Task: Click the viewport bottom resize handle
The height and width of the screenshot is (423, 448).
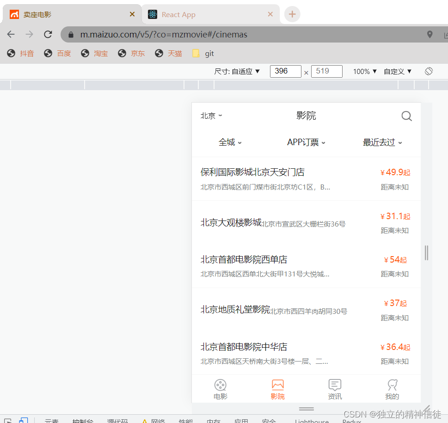Action: (306, 409)
